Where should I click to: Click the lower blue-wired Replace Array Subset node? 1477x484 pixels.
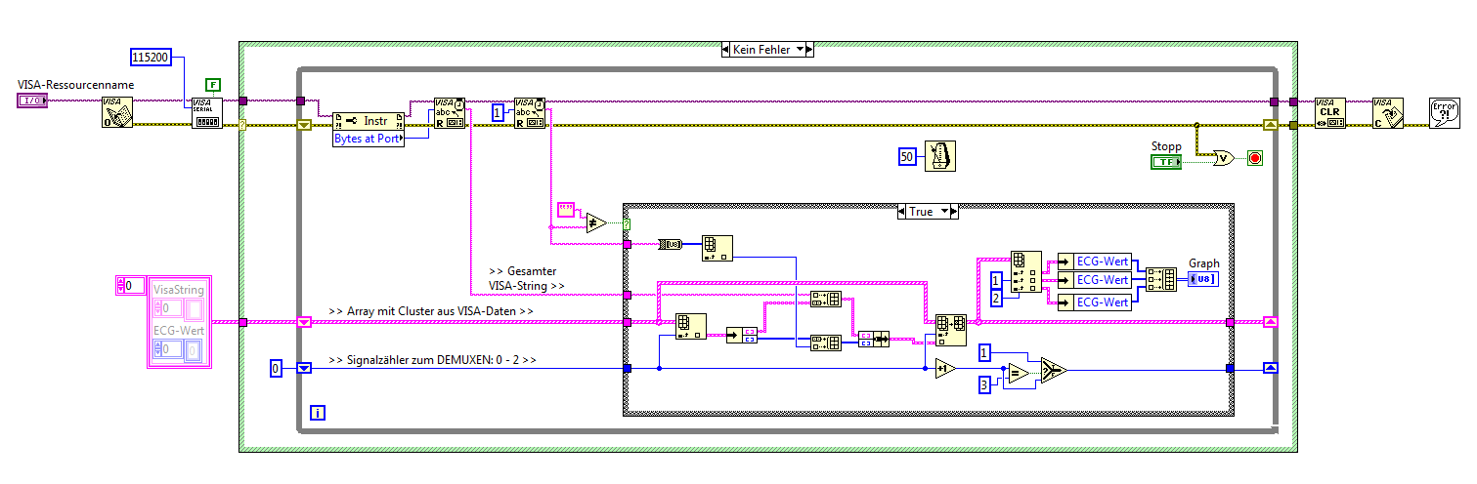click(826, 342)
